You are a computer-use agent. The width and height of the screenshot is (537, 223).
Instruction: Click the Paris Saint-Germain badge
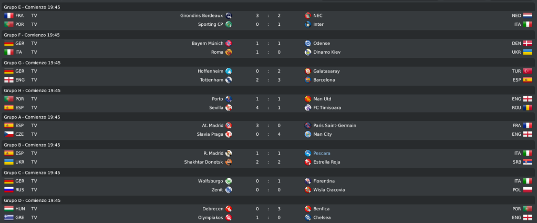[308, 125]
